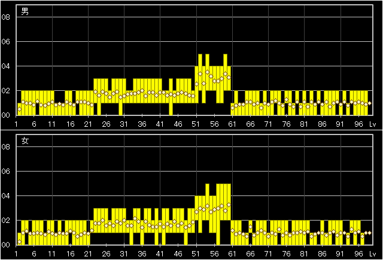Choose x-axis label 16 under 女 chart
The width and height of the screenshot is (383, 260).
pyautogui.click(x=70, y=254)
